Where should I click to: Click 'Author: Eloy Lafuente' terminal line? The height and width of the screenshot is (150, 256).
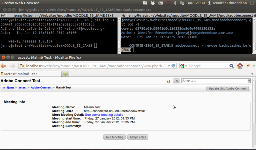(x=52, y=28)
